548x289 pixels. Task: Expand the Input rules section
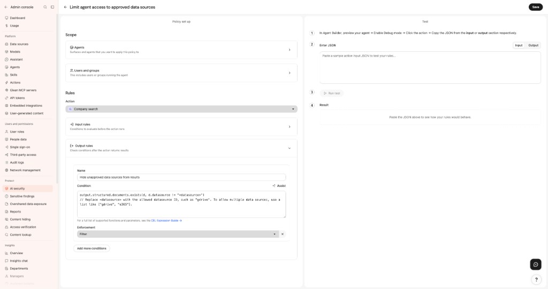pyautogui.click(x=181, y=127)
